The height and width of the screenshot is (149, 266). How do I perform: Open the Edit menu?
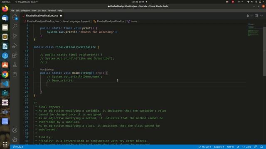(x=17, y=10)
